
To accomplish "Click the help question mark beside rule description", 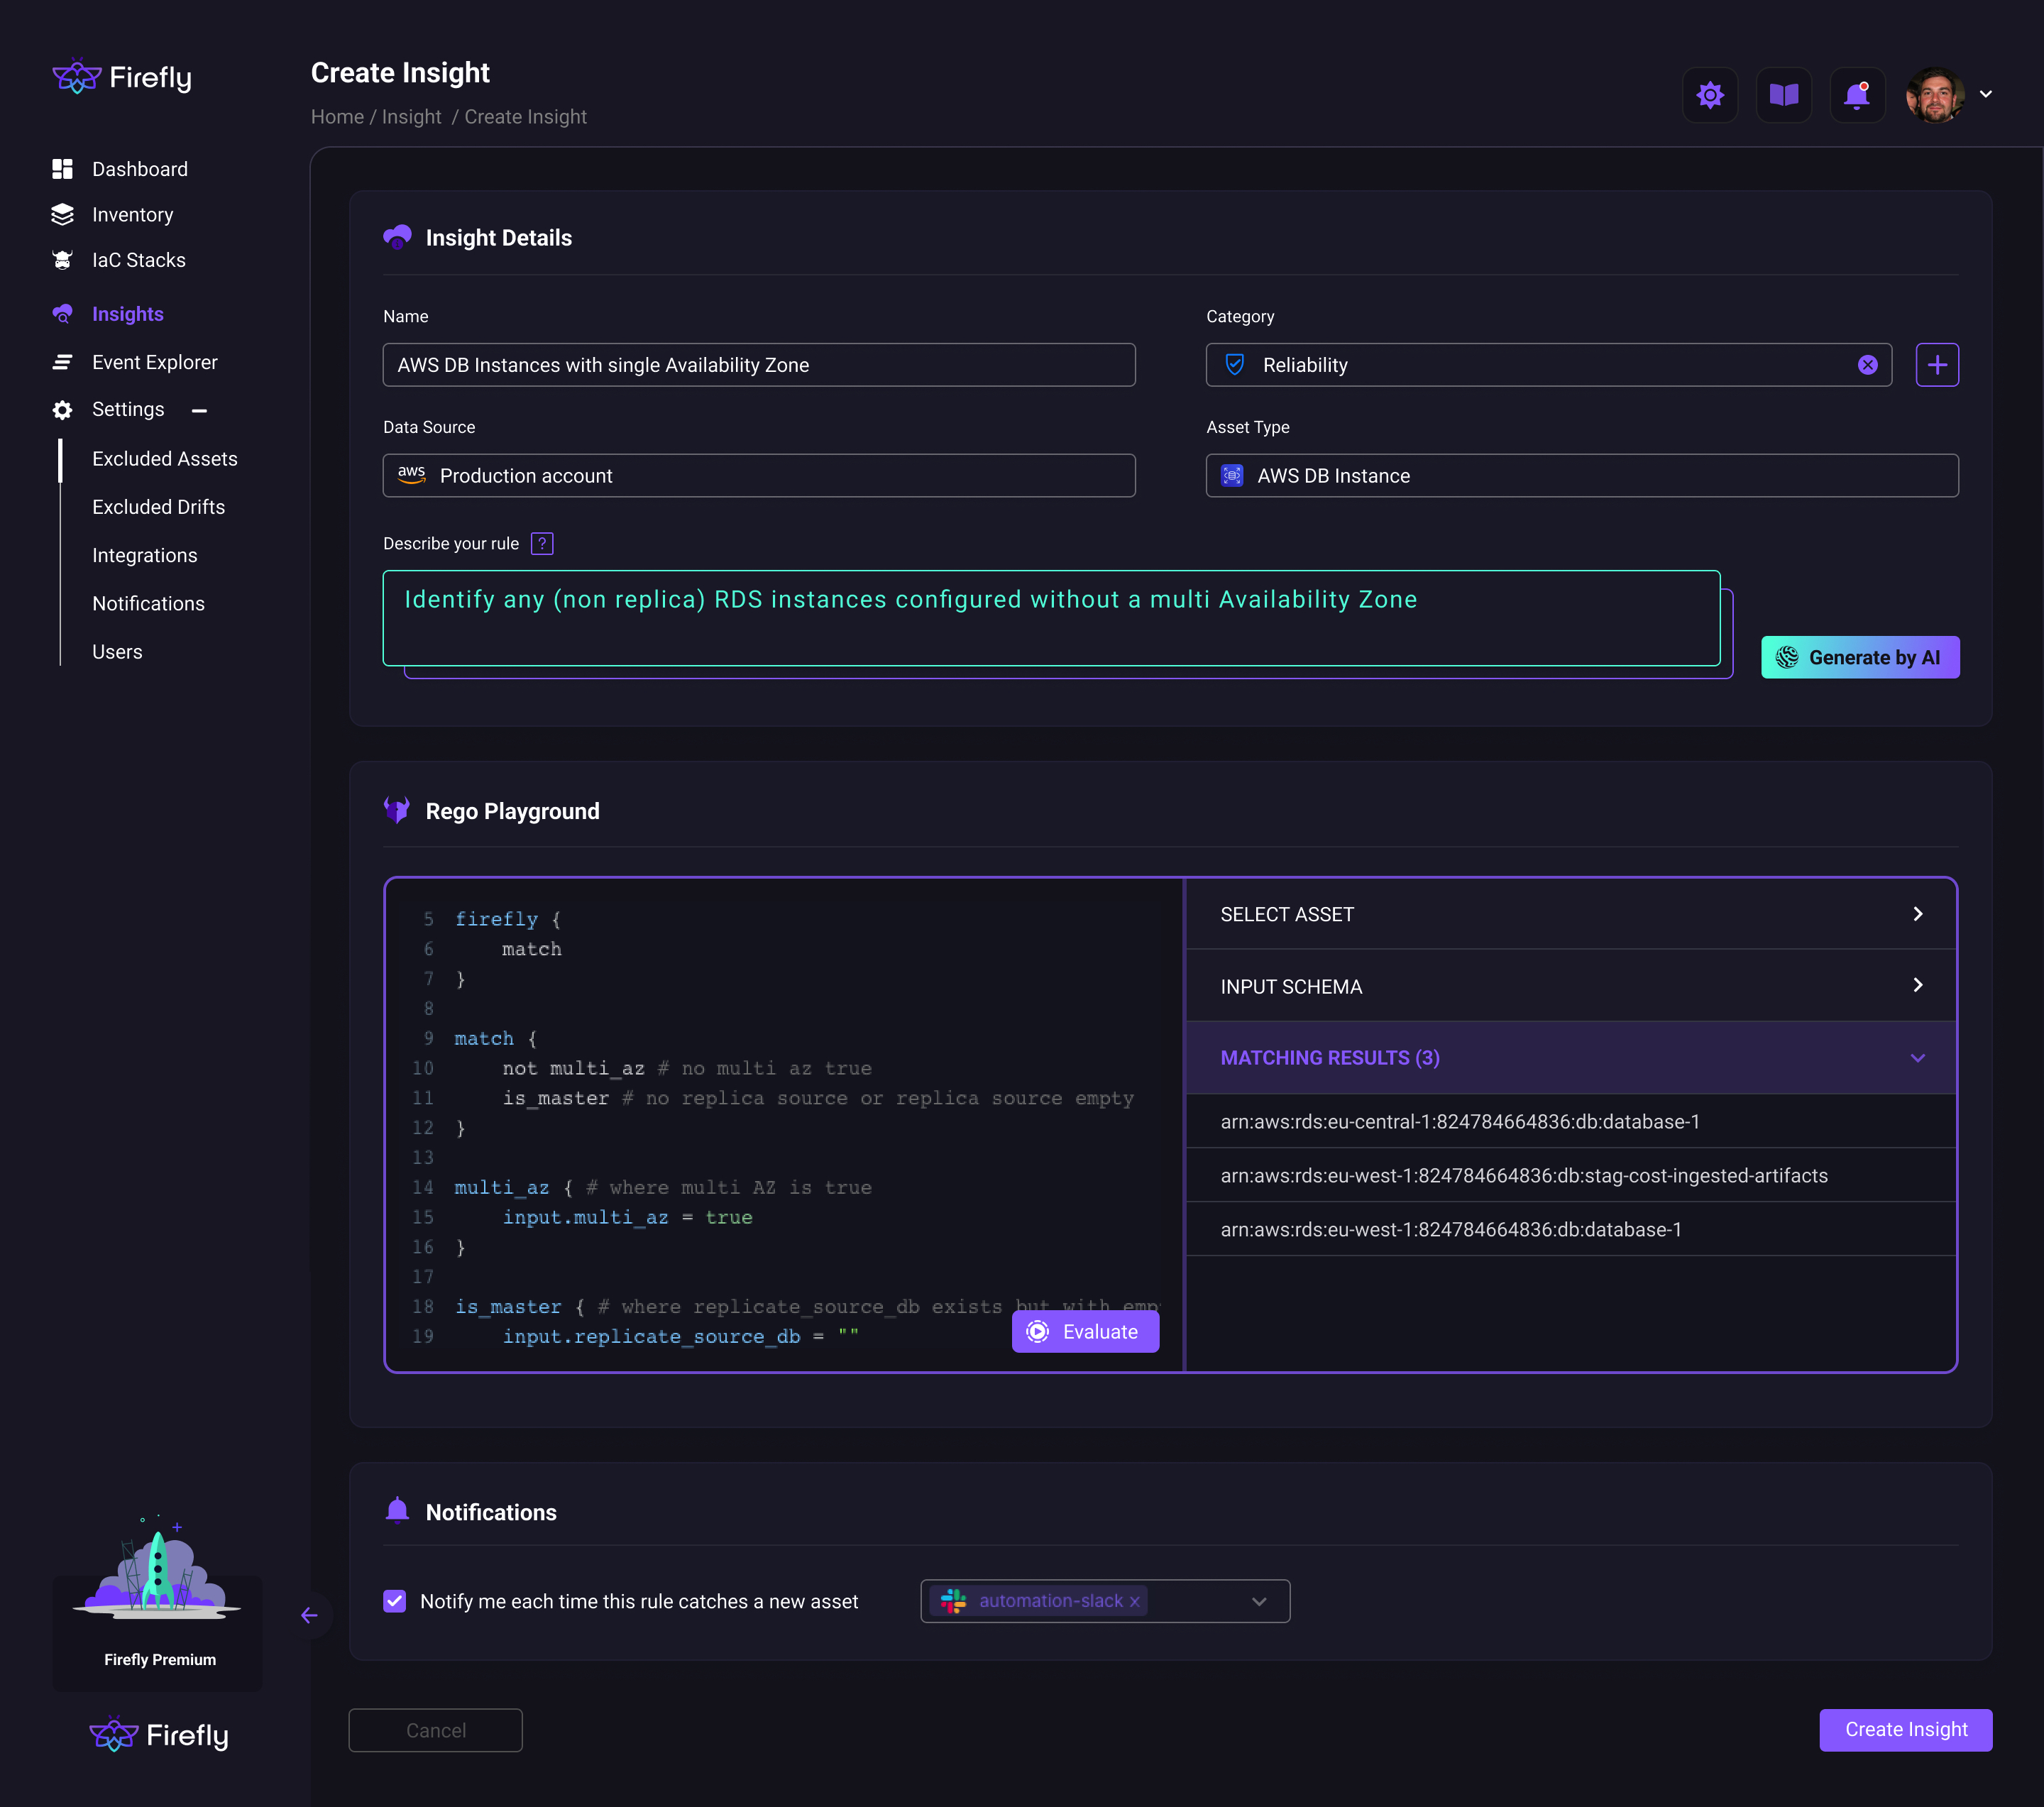I will [542, 543].
